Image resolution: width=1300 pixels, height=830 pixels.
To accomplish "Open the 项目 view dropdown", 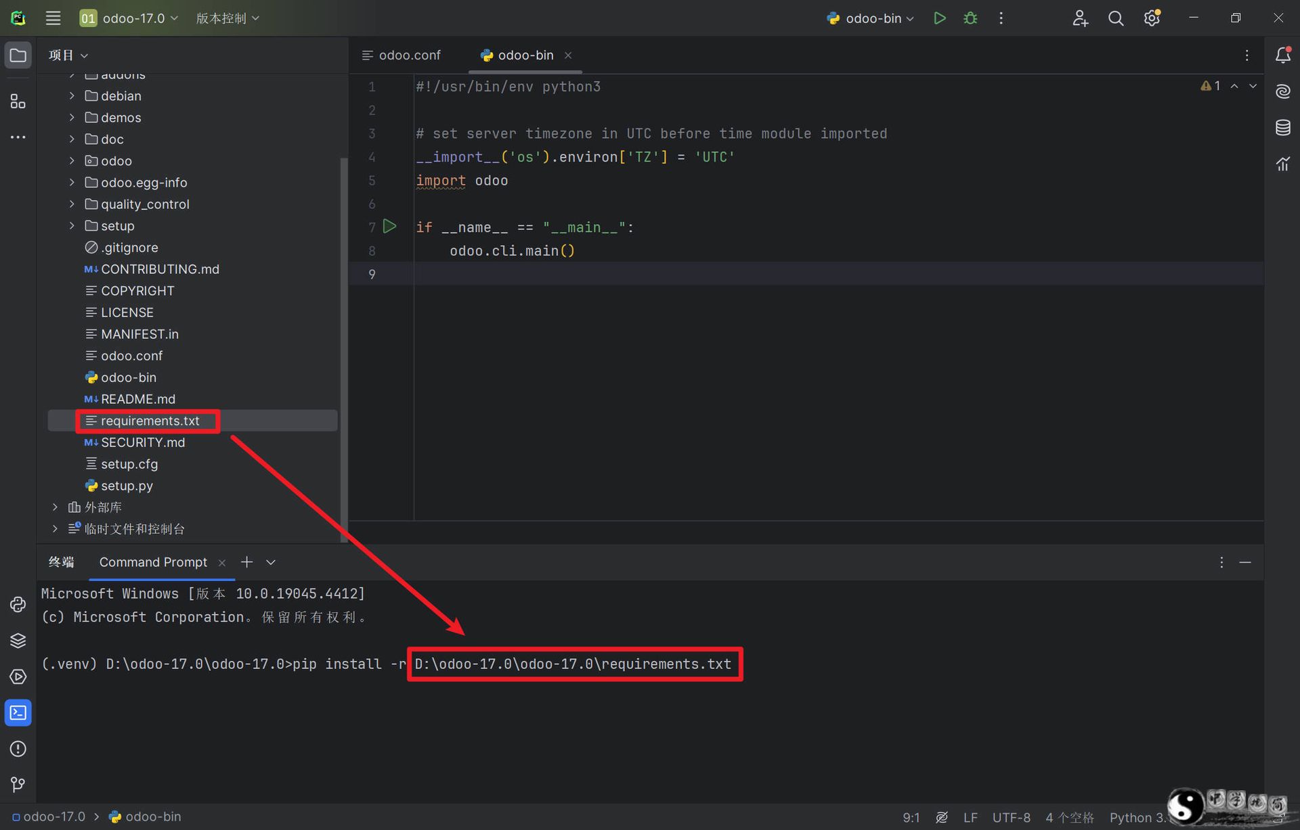I will 68,55.
